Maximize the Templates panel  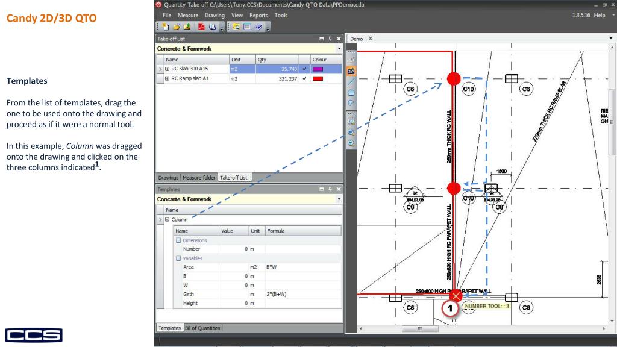(322, 189)
